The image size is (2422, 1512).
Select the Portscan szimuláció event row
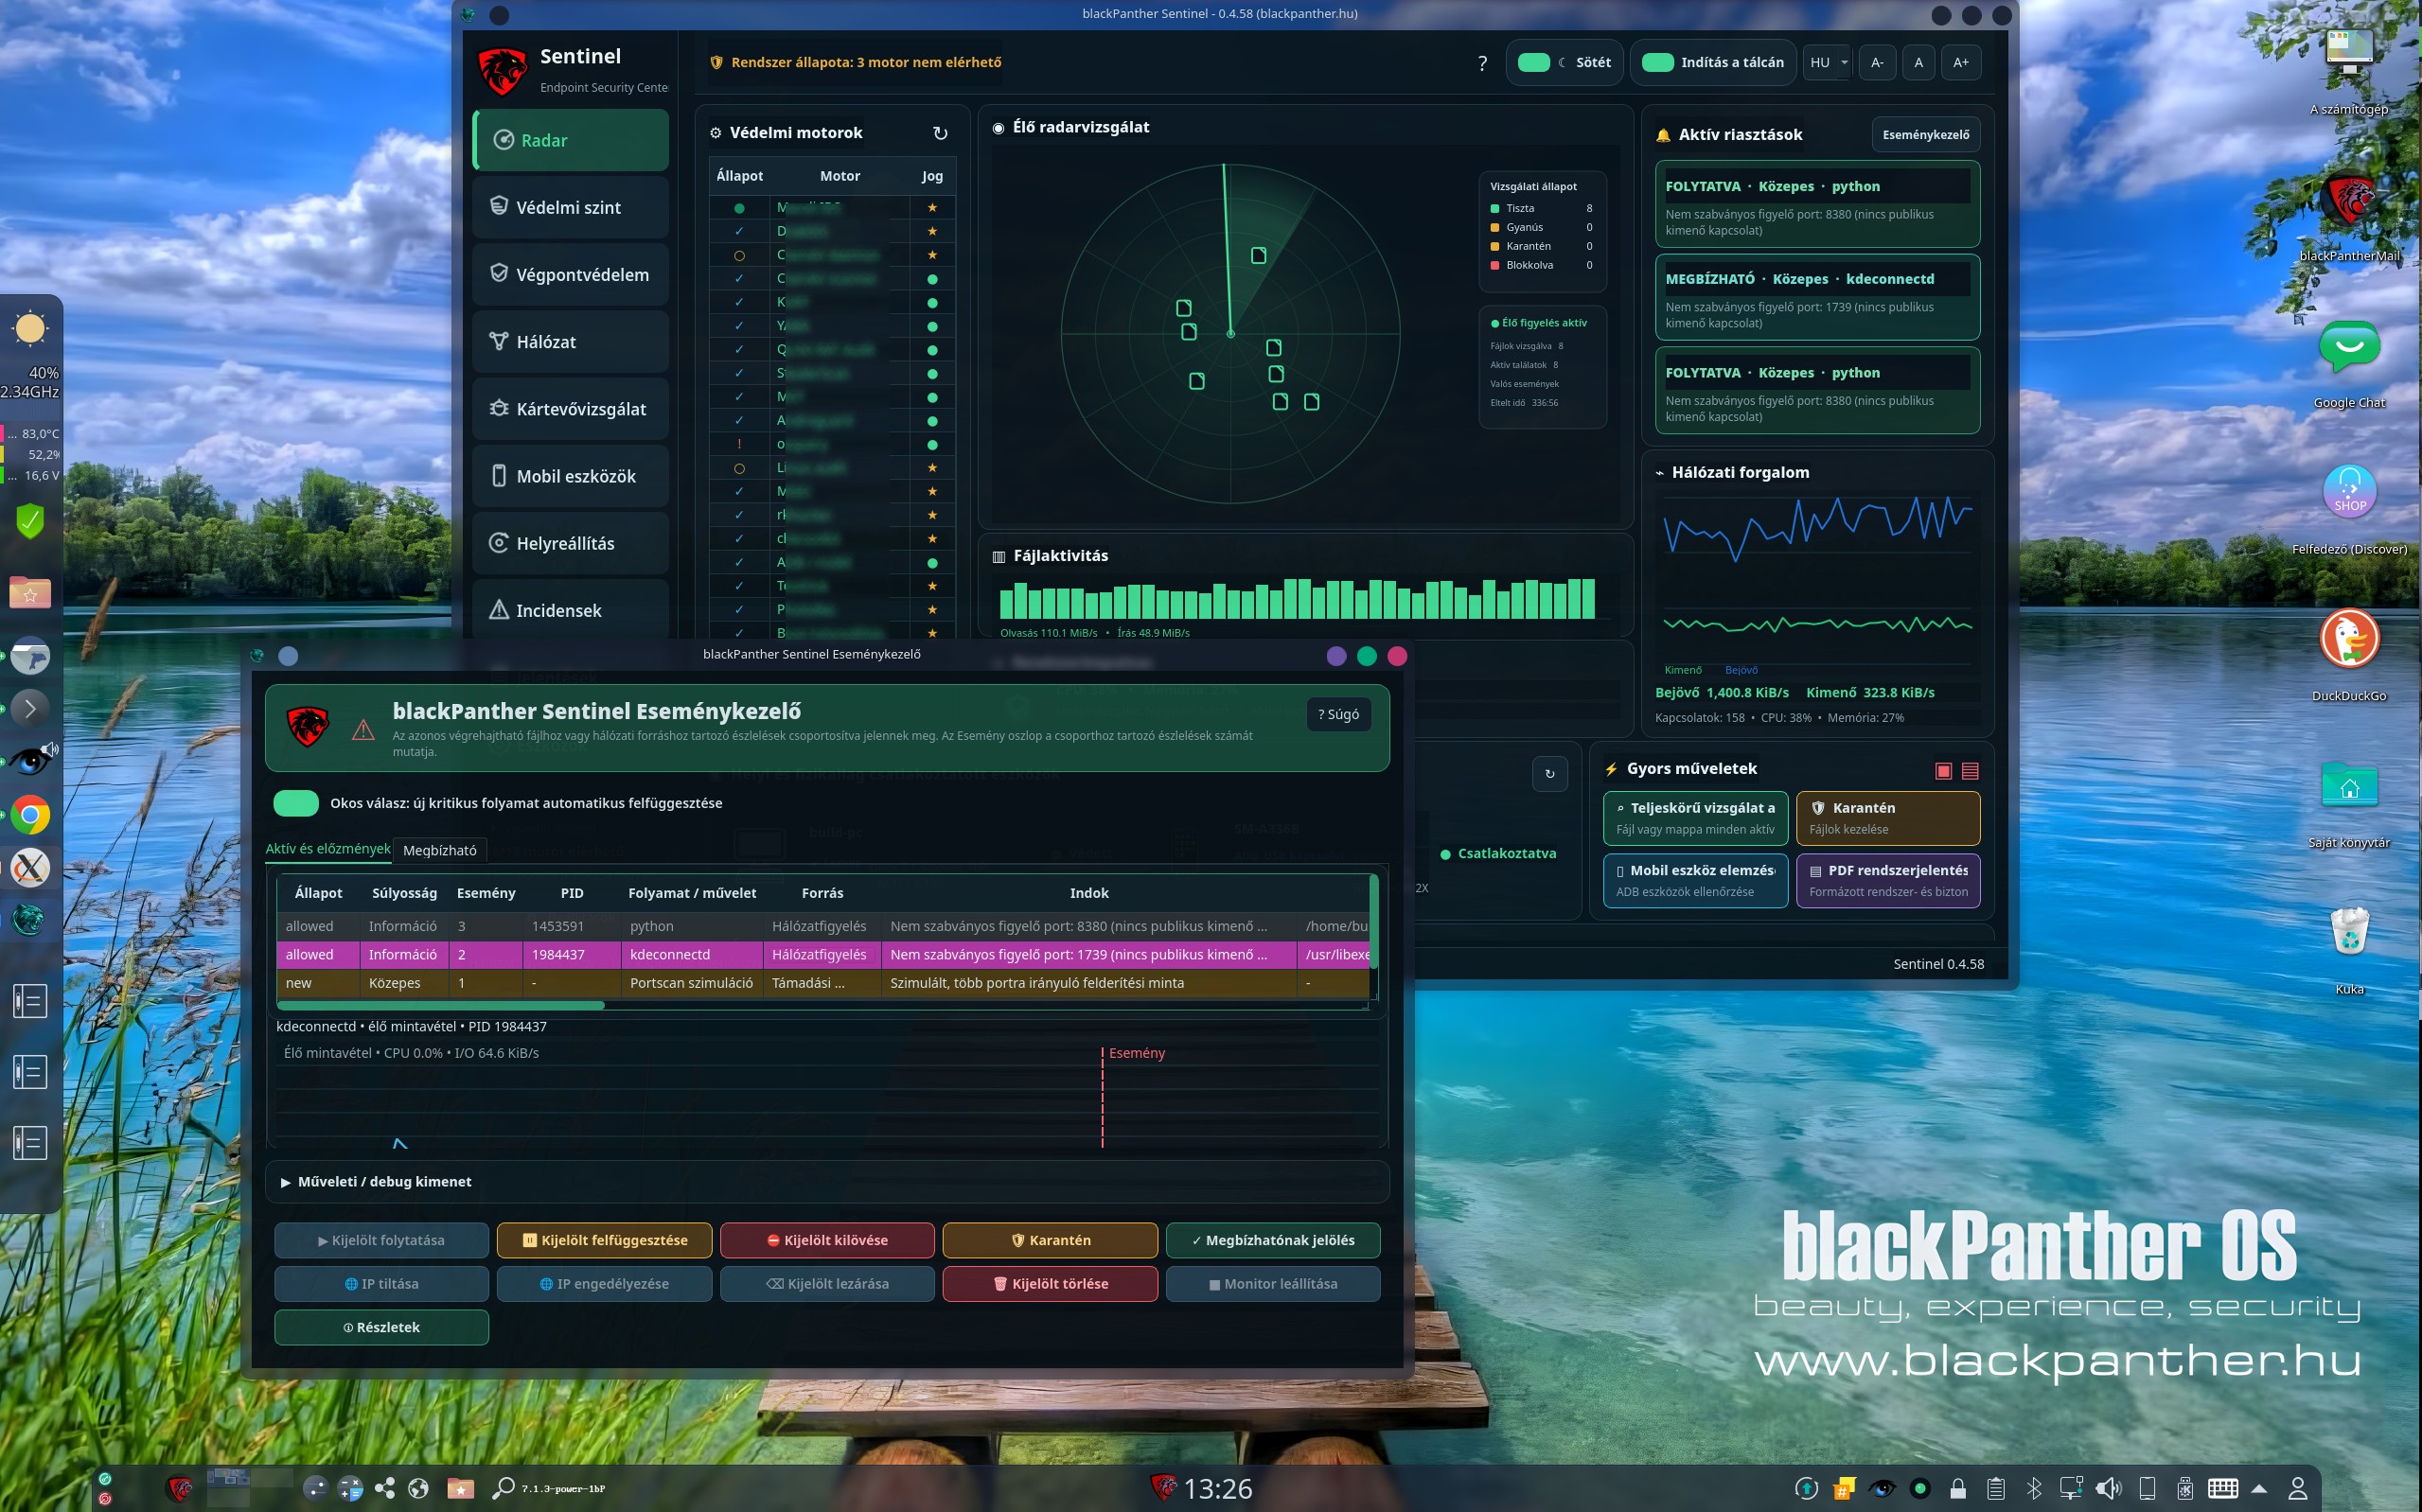coord(823,983)
